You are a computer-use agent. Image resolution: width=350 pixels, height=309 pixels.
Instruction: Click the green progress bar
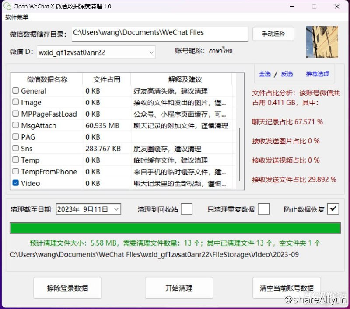[x=175, y=228]
